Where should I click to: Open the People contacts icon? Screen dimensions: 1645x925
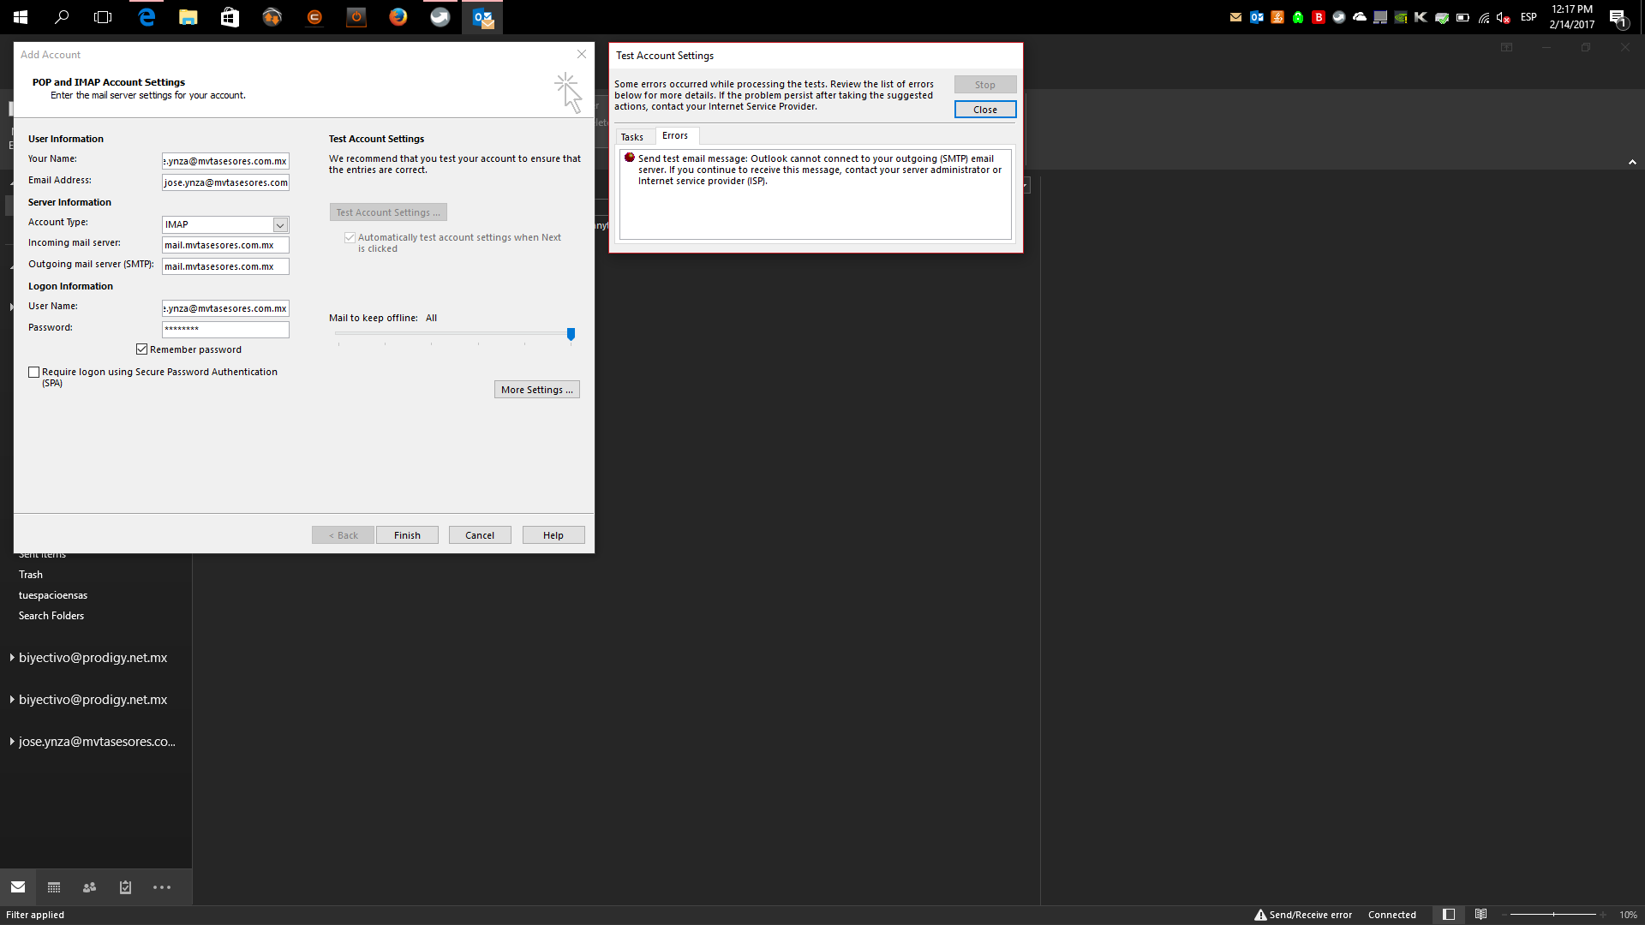coord(89,887)
